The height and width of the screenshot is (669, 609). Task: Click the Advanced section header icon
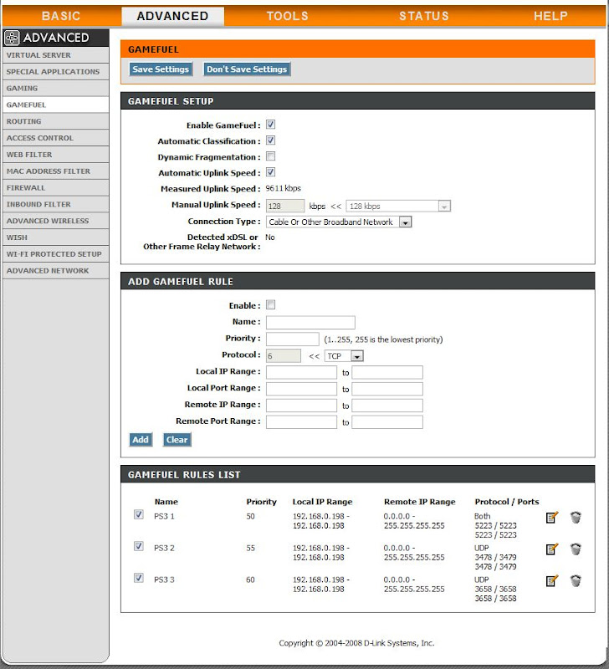point(12,38)
